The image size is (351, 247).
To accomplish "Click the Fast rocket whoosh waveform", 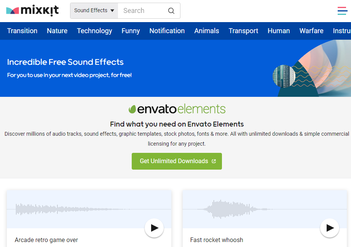I will tap(265, 209).
